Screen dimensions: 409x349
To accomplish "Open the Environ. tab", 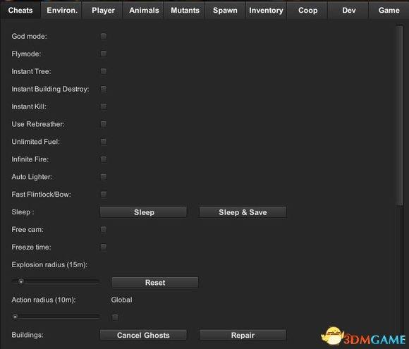I will pyautogui.click(x=62, y=10).
